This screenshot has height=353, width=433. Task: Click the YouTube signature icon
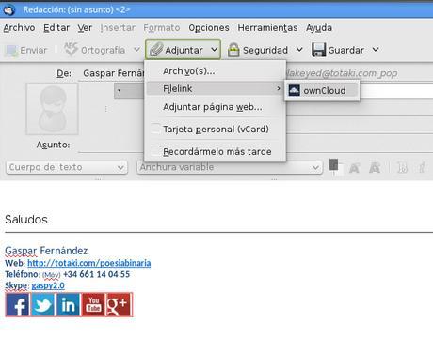(x=93, y=305)
